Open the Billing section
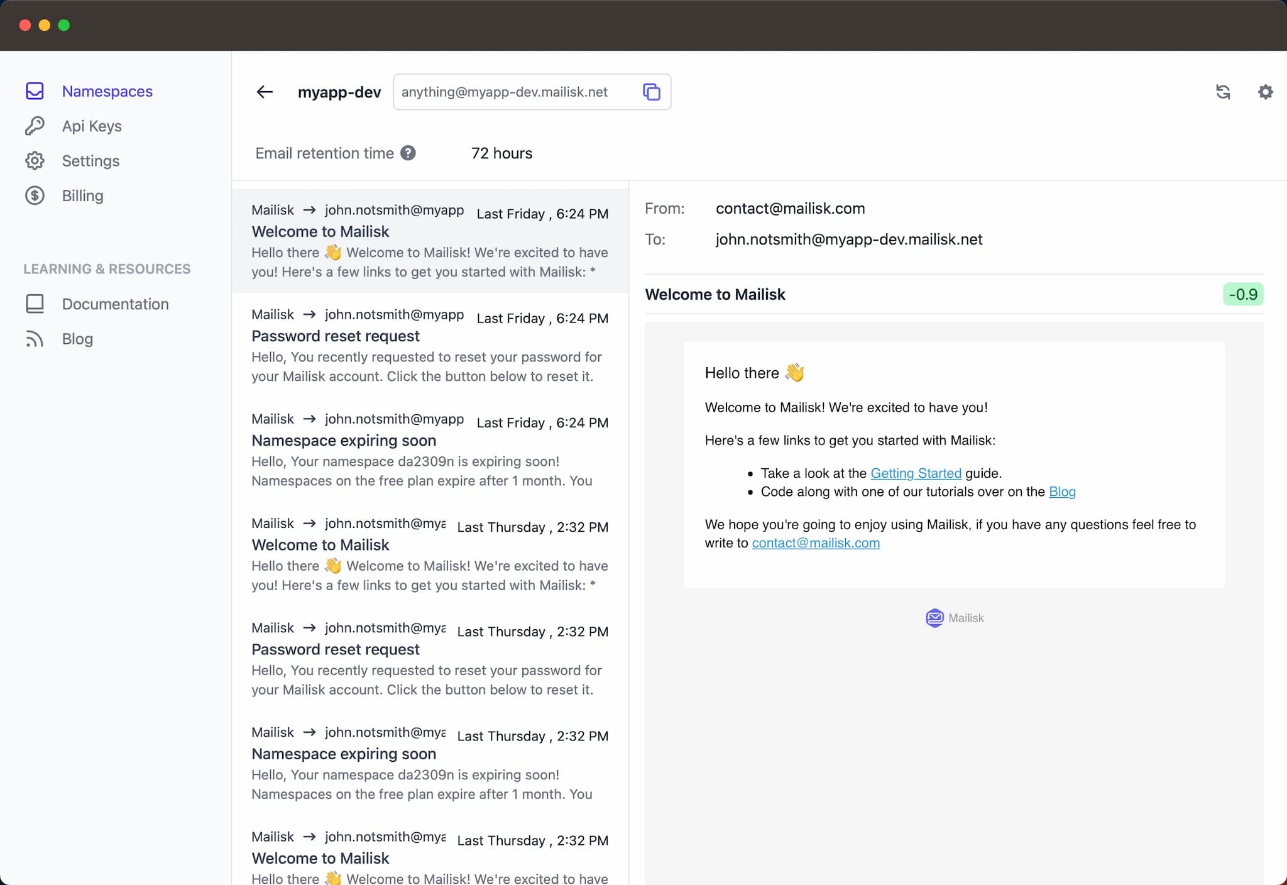This screenshot has width=1287, height=885. [82, 195]
